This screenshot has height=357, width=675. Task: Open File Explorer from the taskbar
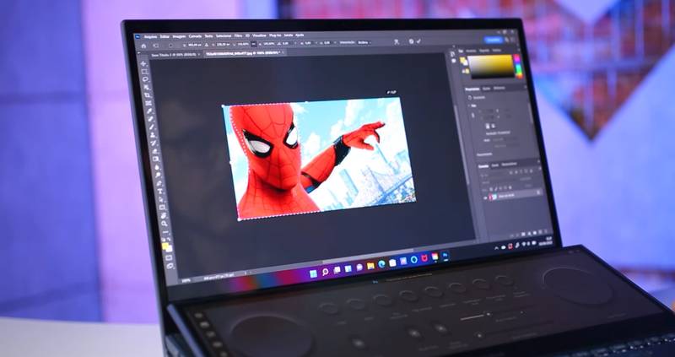[370, 265]
